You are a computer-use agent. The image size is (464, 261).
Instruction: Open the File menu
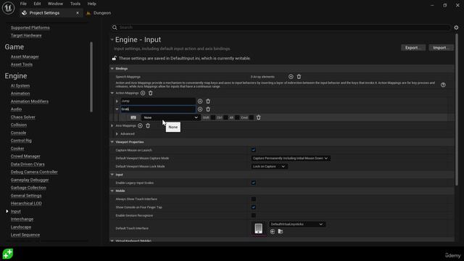[x=23, y=4]
